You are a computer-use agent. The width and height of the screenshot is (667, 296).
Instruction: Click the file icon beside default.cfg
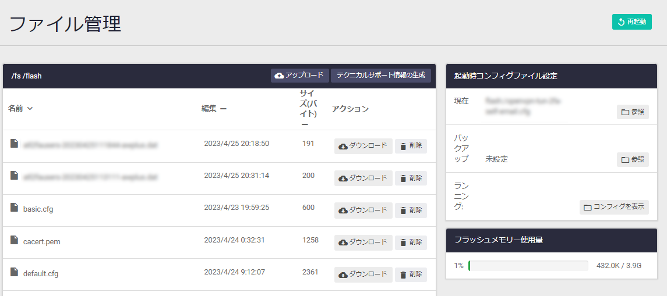coord(14,272)
